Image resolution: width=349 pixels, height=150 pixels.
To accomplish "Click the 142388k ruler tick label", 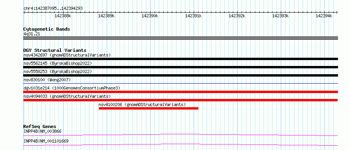I will click(63, 16).
